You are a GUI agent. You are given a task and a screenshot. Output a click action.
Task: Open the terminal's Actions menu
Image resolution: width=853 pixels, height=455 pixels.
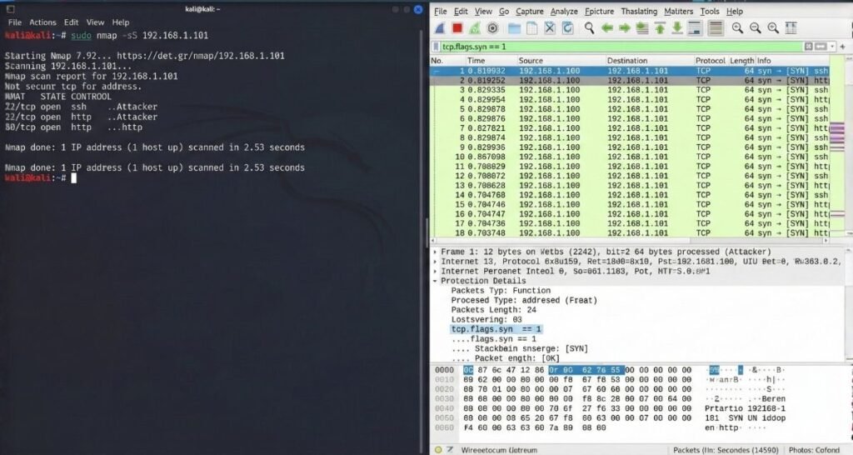pyautogui.click(x=42, y=22)
